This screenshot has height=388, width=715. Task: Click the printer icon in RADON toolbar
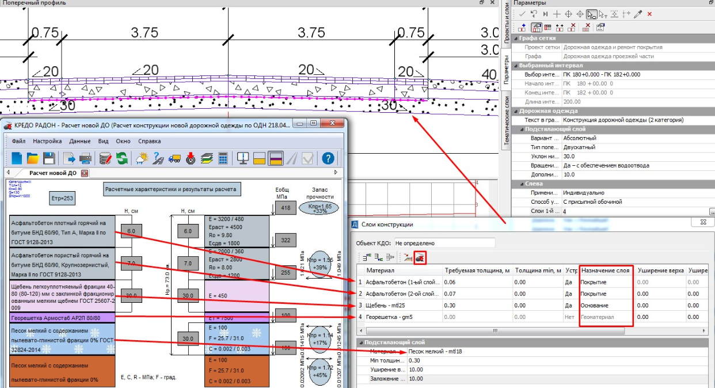pos(85,158)
